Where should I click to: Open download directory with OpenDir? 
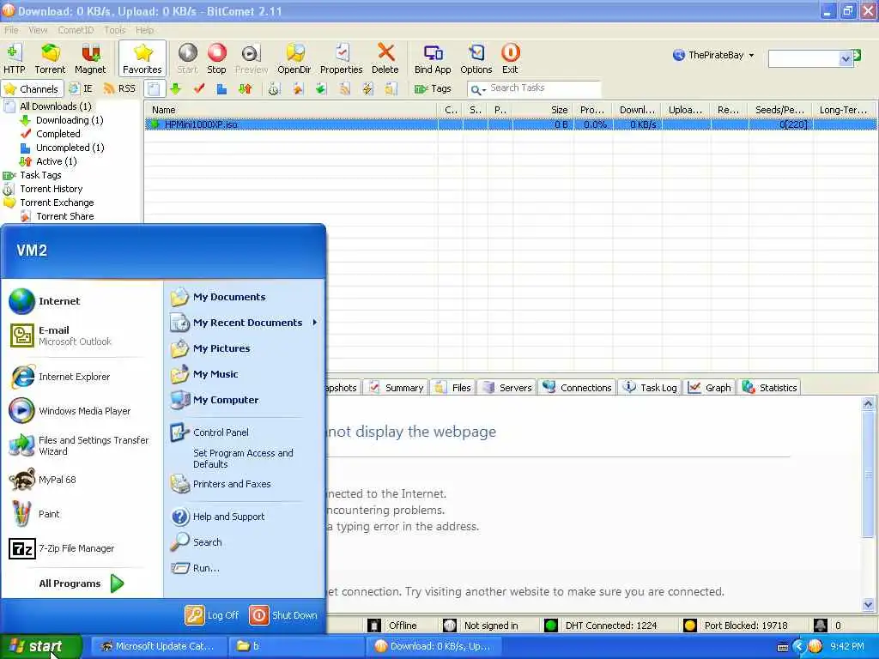click(294, 59)
